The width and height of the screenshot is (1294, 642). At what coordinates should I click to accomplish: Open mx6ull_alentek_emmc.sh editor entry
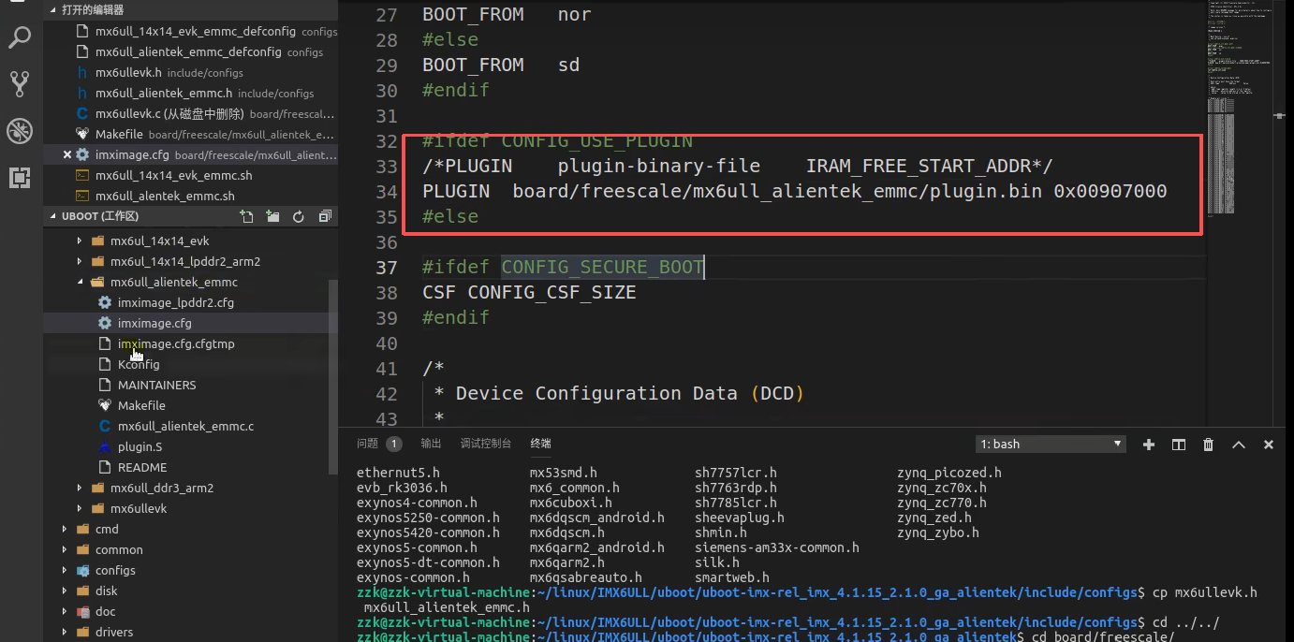(165, 196)
